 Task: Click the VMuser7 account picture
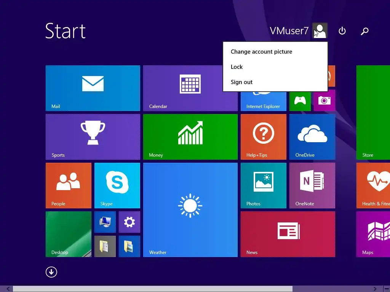(x=320, y=30)
